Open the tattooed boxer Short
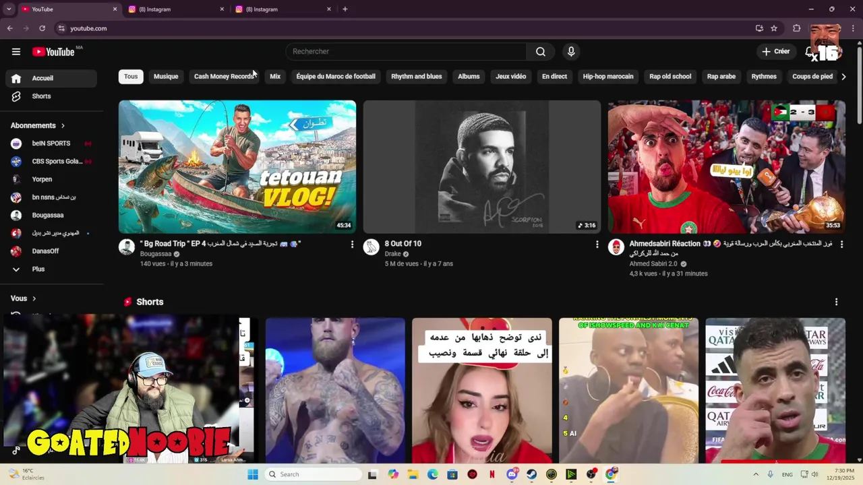 click(x=335, y=391)
